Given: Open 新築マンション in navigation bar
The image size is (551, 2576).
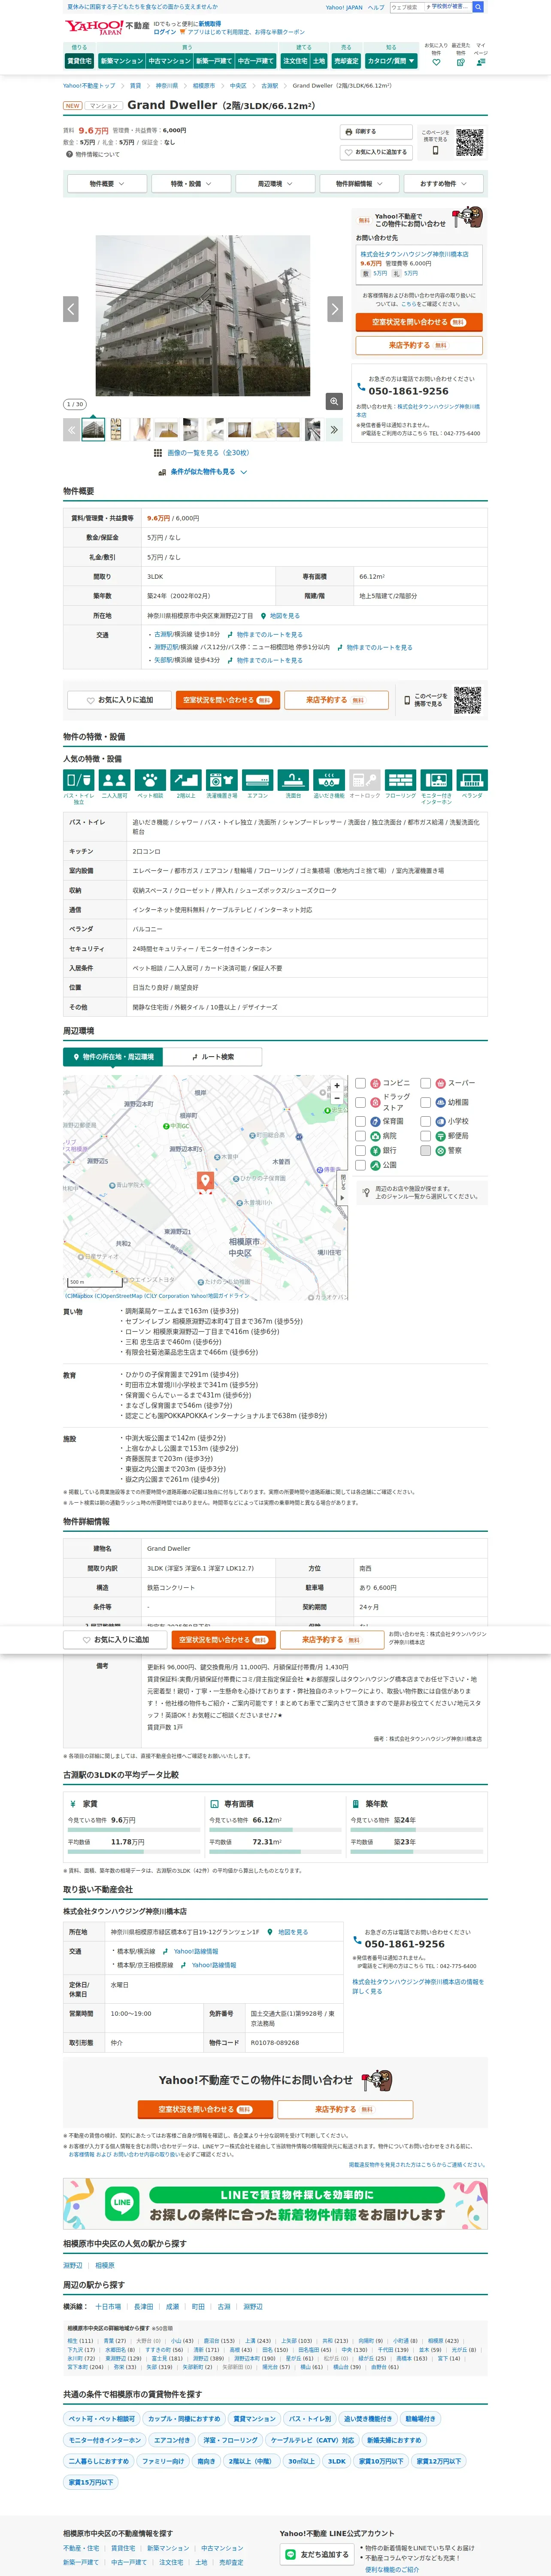Looking at the screenshot, I should coord(121,61).
